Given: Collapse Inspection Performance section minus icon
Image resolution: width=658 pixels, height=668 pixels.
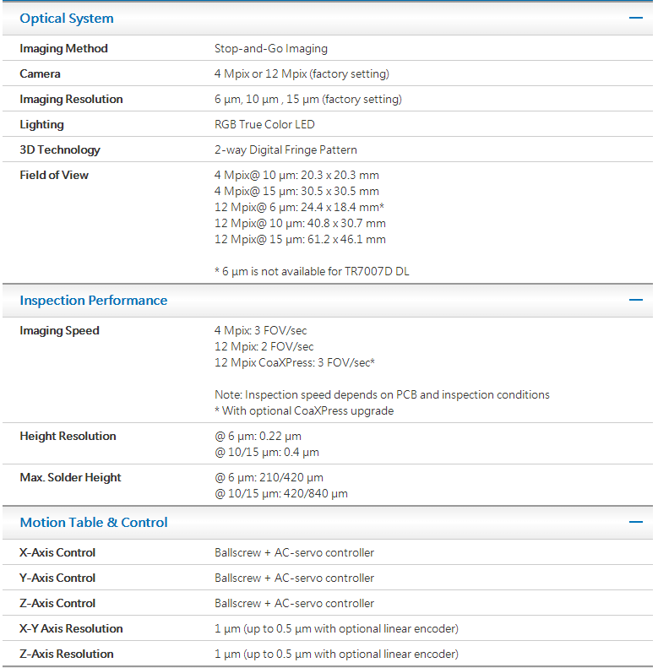Looking at the screenshot, I should coord(635,300).
